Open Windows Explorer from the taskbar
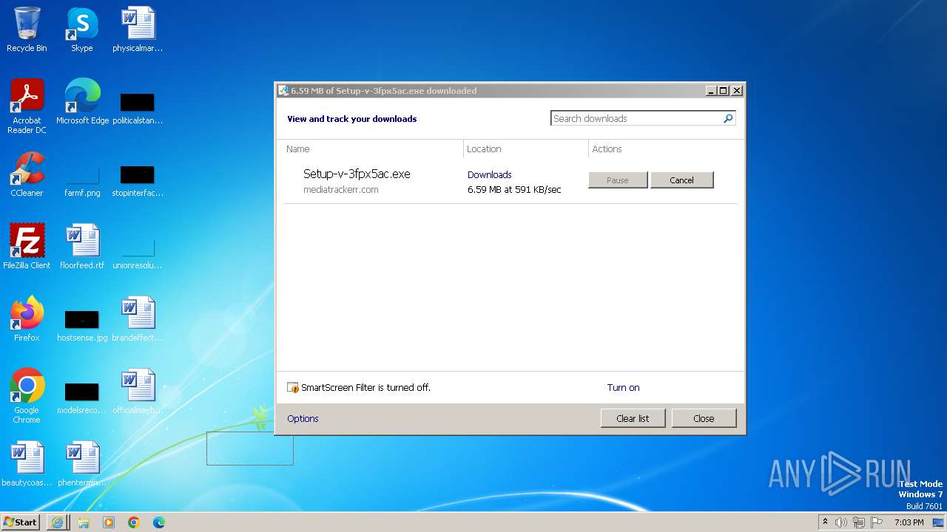The image size is (947, 532). click(x=84, y=522)
